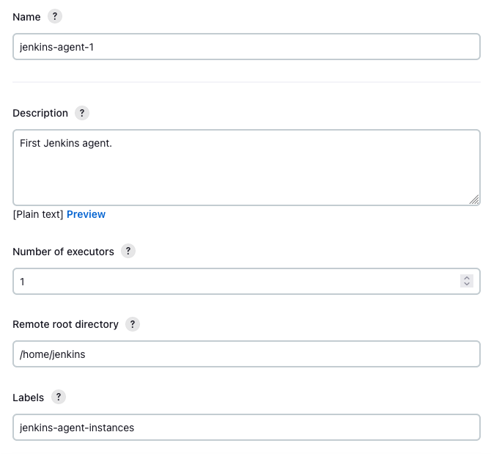Show help for the Description field
The width and height of the screenshot is (491, 454).
point(82,113)
